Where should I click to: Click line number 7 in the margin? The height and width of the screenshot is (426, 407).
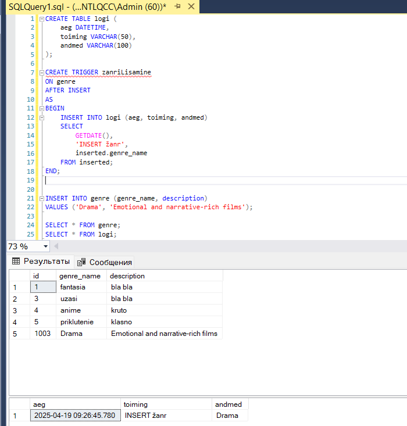[x=32, y=73]
